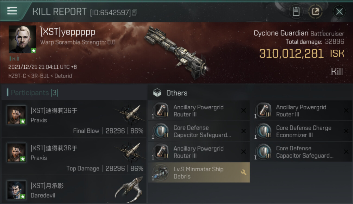Copy kill report ID icon
This screenshot has height=204, width=353.
click(134, 13)
